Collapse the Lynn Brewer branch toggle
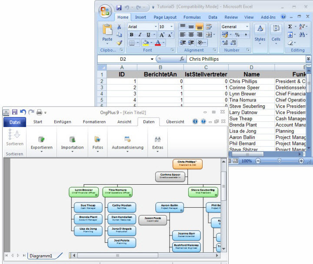Viewport: 313px width, 264px height. [96, 195]
